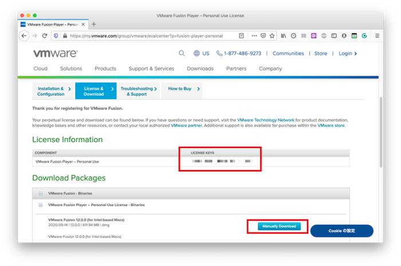
Task: Close the VMware Fusion Player tab
Action: [x=83, y=25]
